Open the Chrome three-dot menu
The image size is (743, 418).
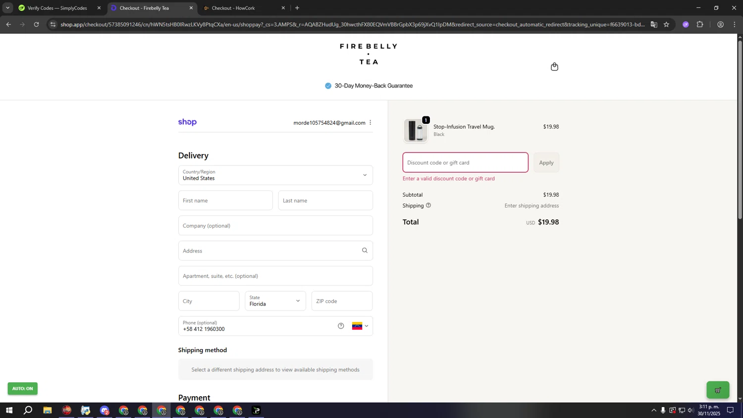pyautogui.click(x=734, y=24)
